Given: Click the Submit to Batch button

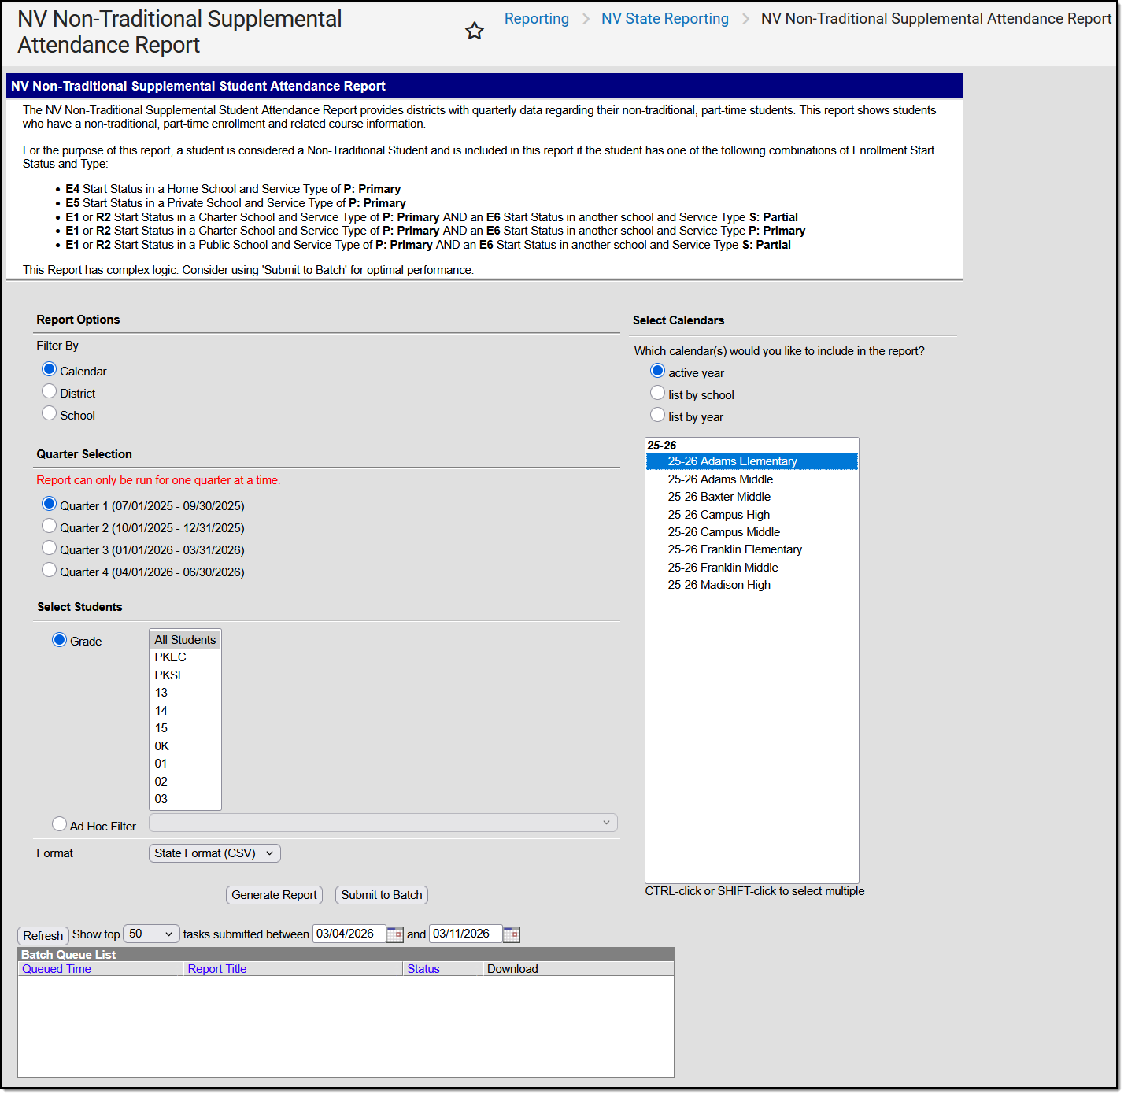Looking at the screenshot, I should coord(382,895).
